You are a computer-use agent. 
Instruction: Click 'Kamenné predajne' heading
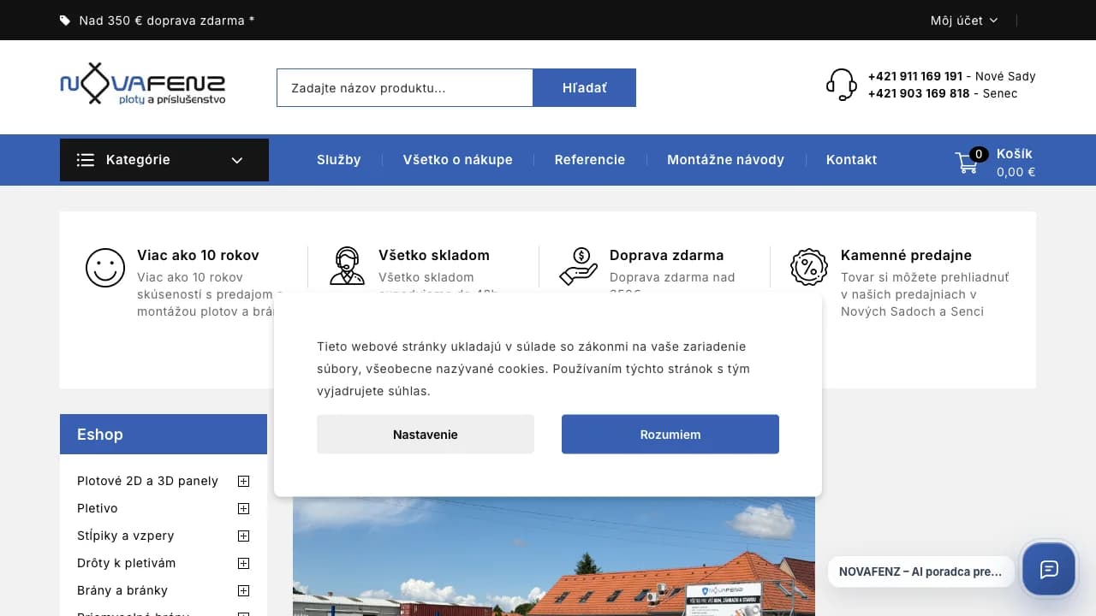[x=906, y=255]
